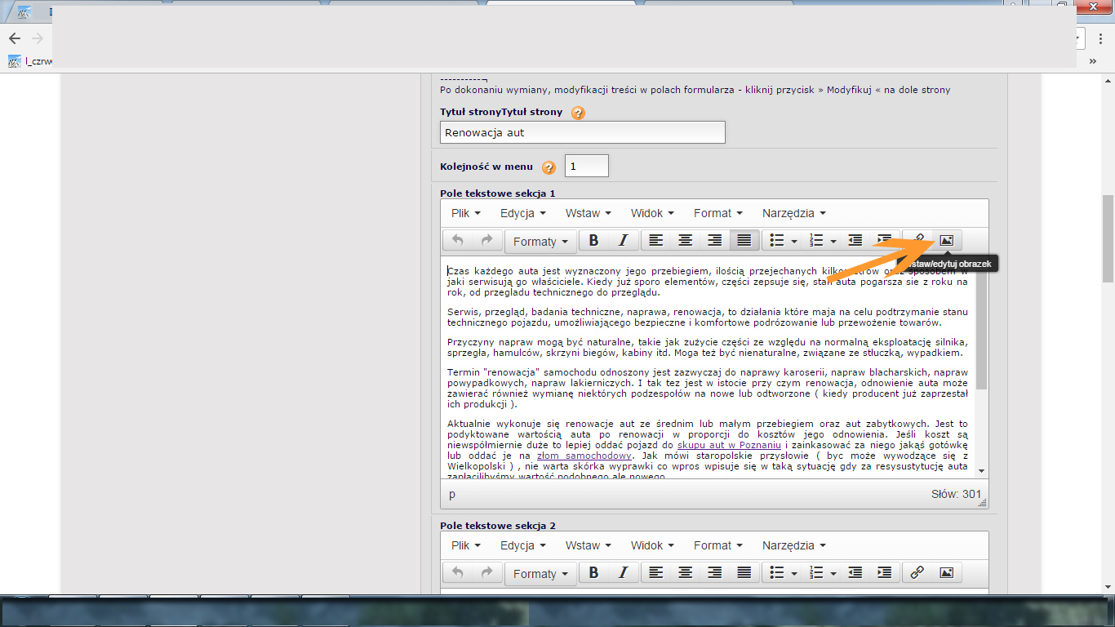Expand bullet list style arrow, section 1
The width and height of the screenshot is (1115, 627).
coord(793,242)
